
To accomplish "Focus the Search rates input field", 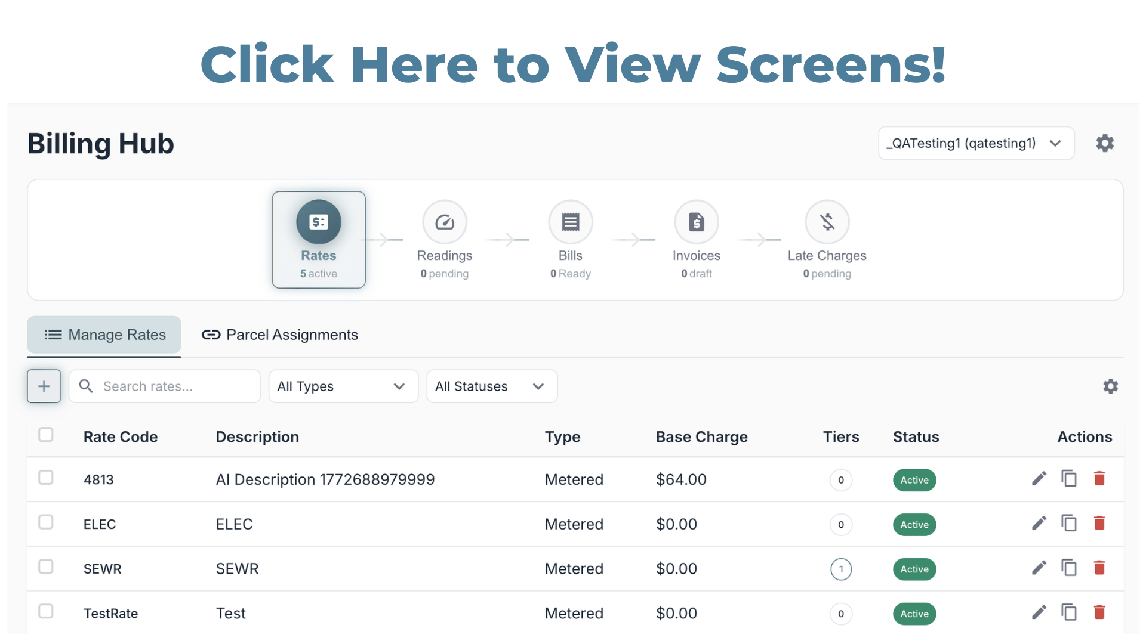I will 164,386.
